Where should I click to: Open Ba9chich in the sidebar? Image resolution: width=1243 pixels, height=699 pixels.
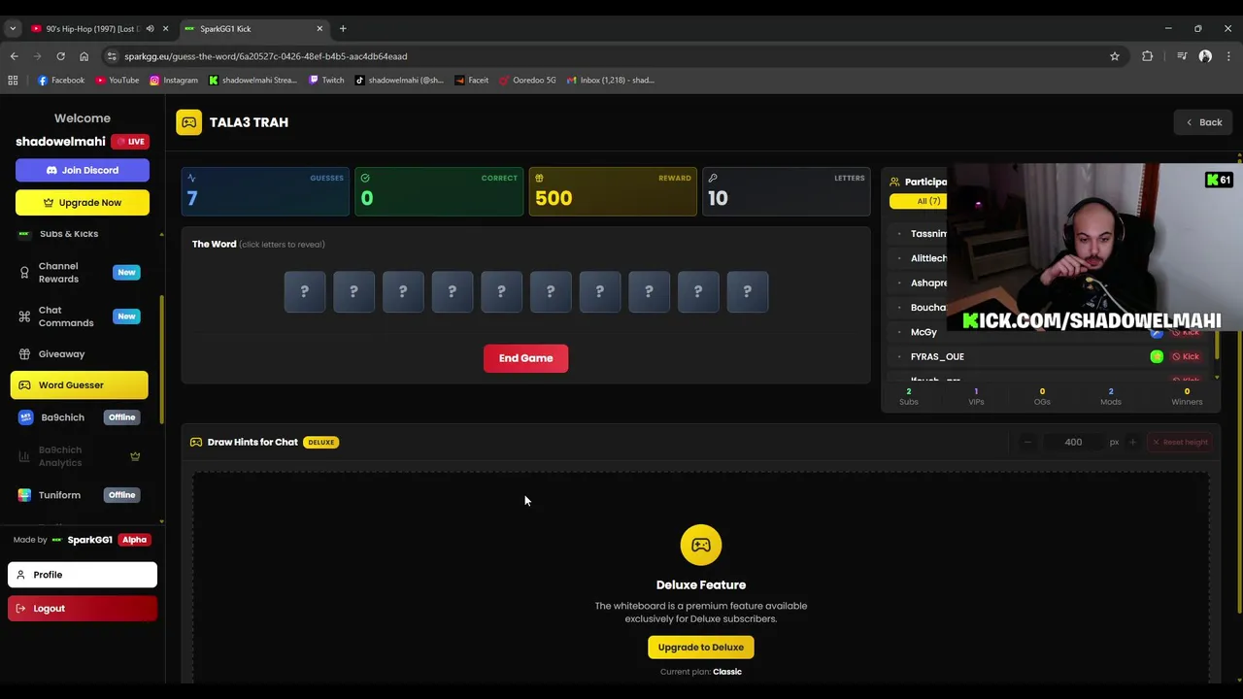pos(80,417)
